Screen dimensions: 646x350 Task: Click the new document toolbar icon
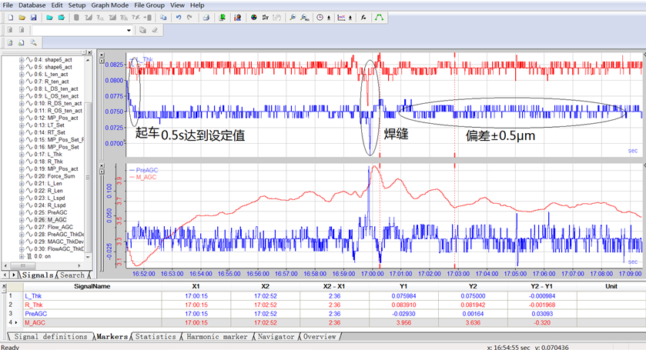point(9,17)
